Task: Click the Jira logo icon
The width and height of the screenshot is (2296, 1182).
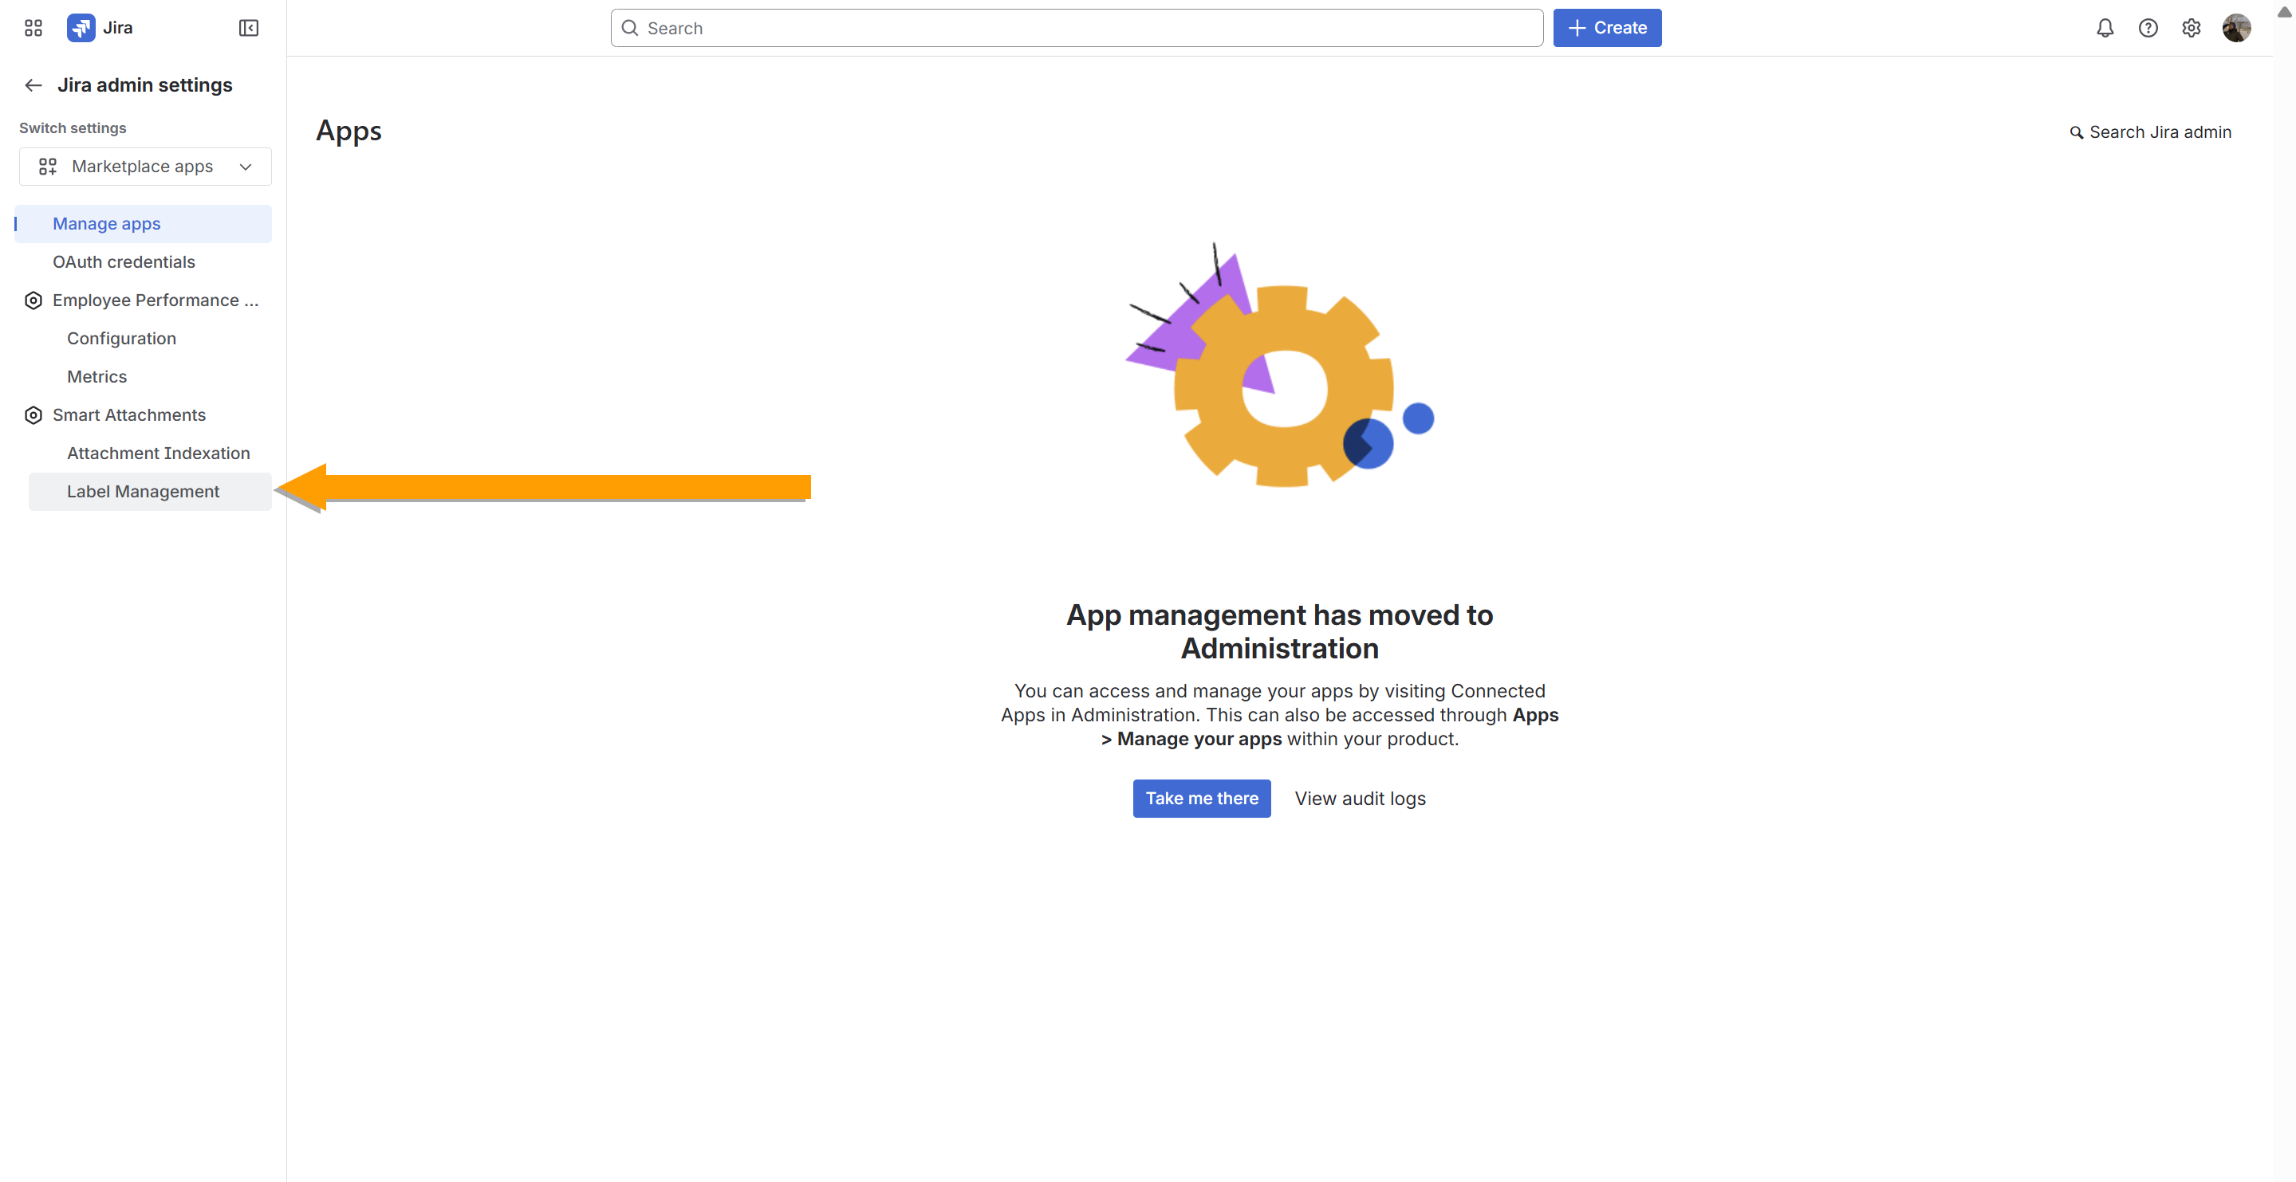Action: 81,28
